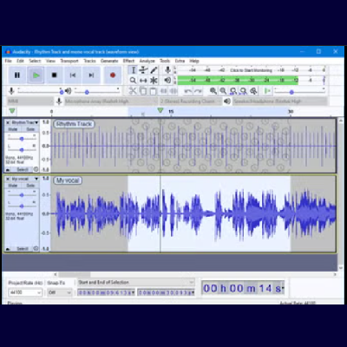Open the Project Rate 44100 dropdown
Viewport: 347px width, 347px height.
click(25, 292)
